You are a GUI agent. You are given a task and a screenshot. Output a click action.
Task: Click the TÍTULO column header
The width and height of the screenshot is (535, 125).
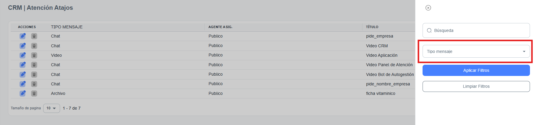(372, 27)
